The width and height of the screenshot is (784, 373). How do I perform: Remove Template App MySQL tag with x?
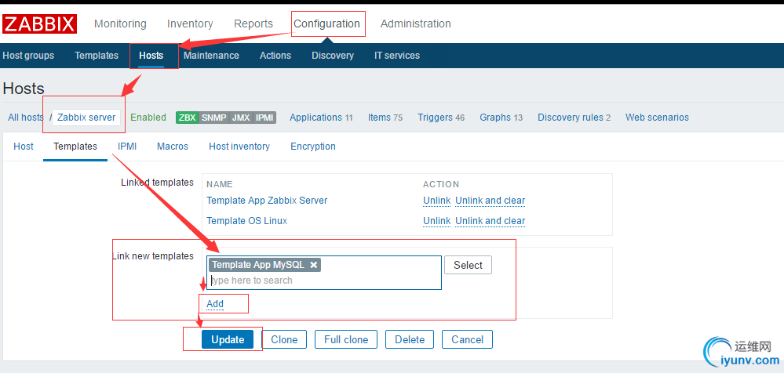coord(313,265)
